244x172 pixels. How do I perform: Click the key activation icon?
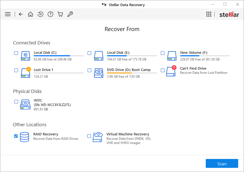(x=70, y=14)
